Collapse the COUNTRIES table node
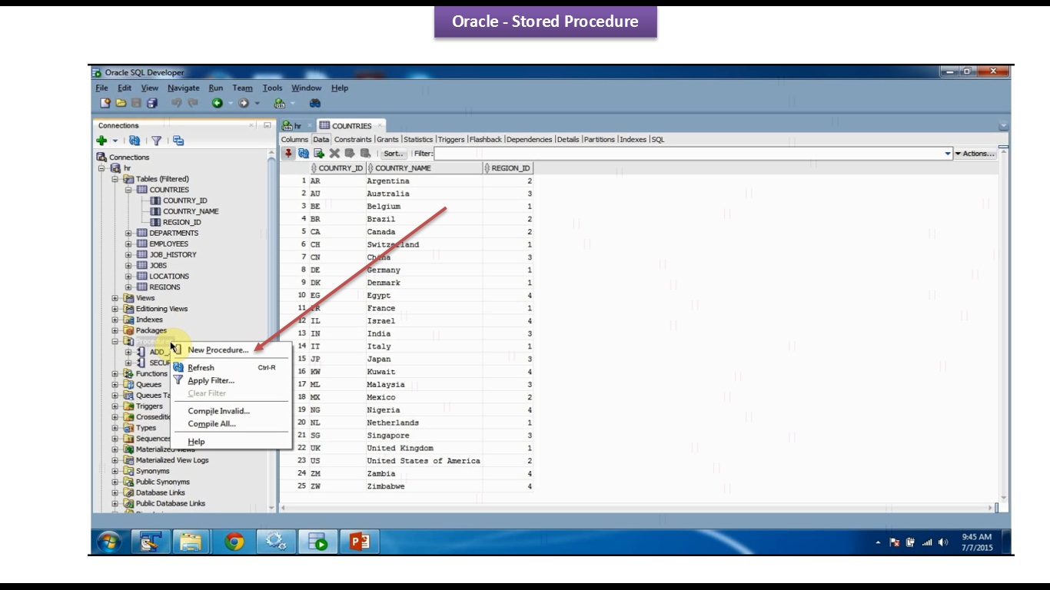 coord(128,190)
